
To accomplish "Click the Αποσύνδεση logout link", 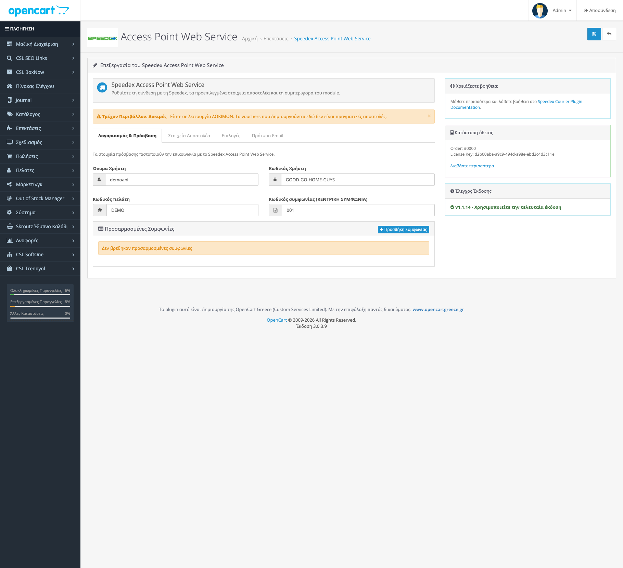I will click(x=600, y=11).
